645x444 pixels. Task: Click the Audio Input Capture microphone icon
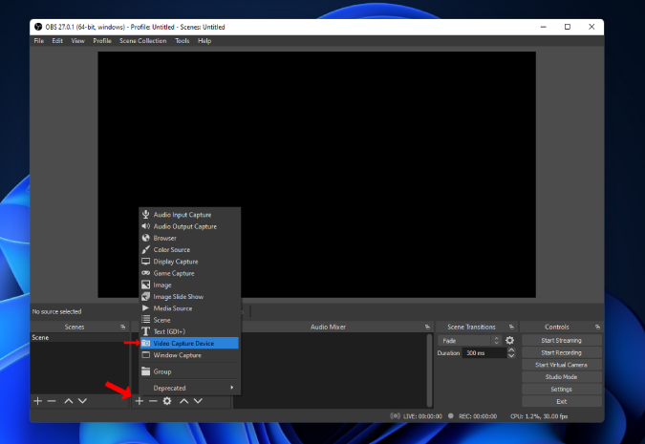tap(145, 214)
